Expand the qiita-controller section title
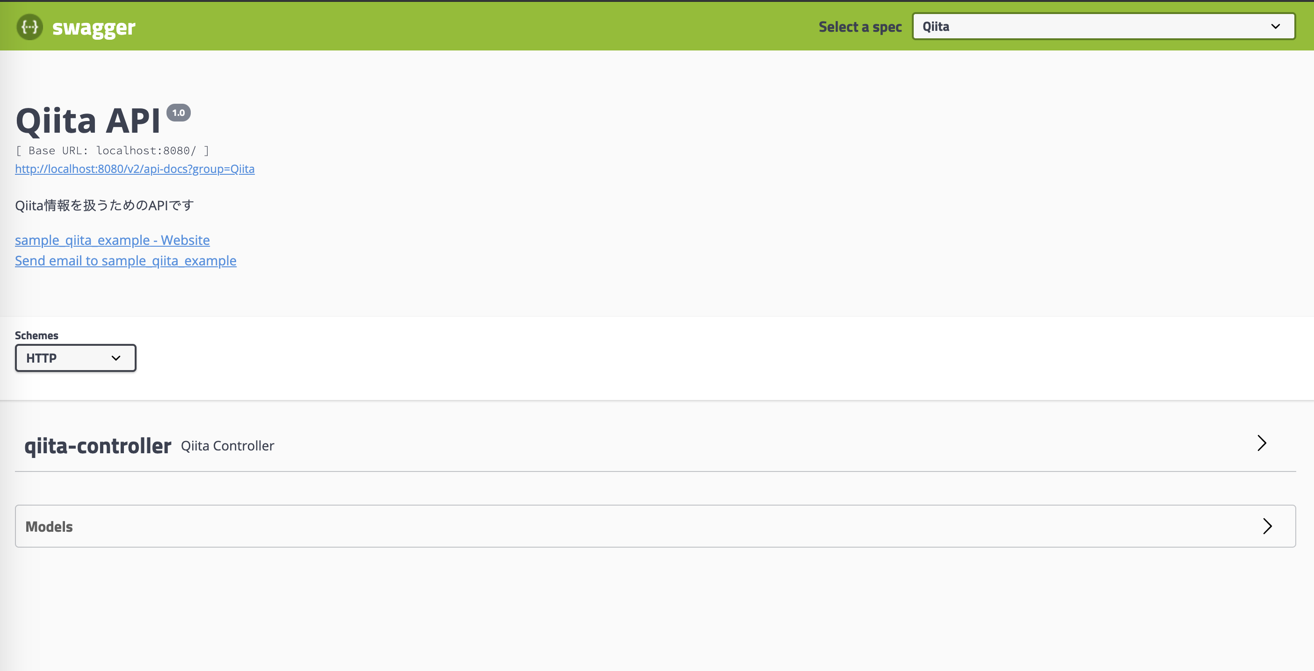 pyautogui.click(x=98, y=446)
